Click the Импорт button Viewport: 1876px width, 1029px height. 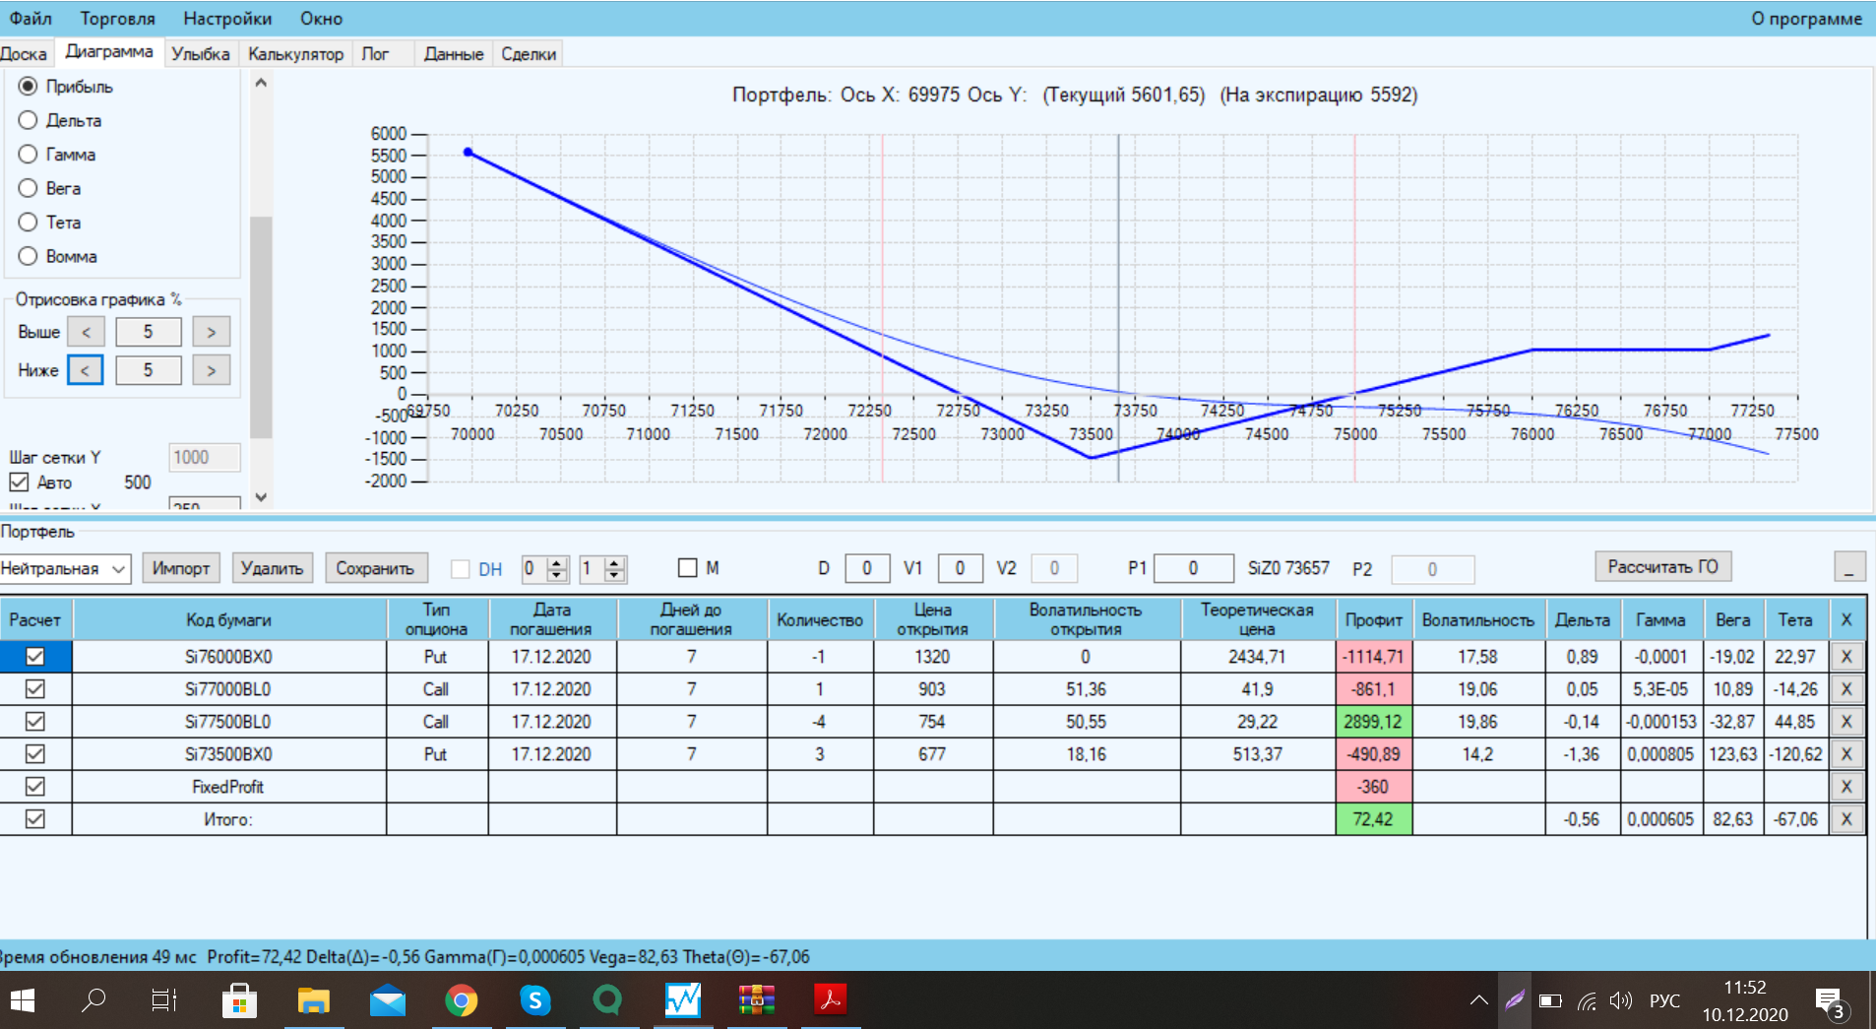pos(181,568)
